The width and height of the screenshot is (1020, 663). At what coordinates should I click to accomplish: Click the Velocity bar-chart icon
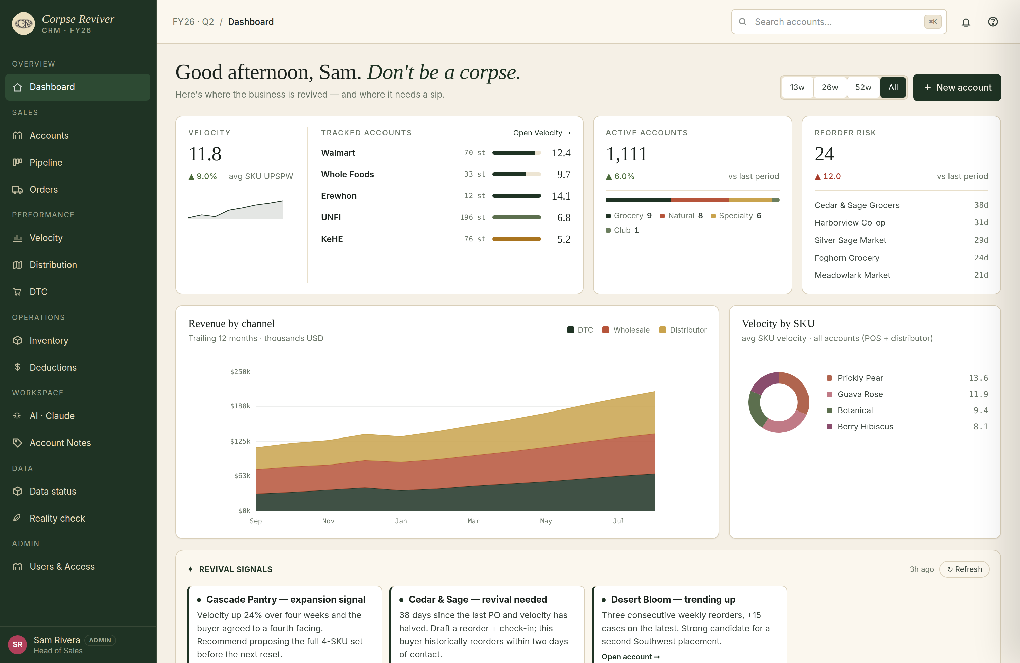(x=18, y=238)
